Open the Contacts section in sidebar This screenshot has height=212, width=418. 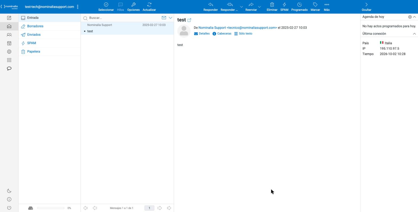click(9, 35)
